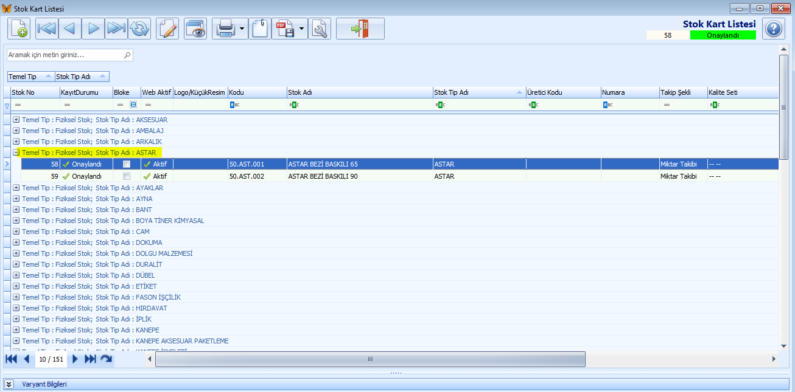The image size is (795, 392).
Task: Click the view record eye icon
Action: pos(196,29)
